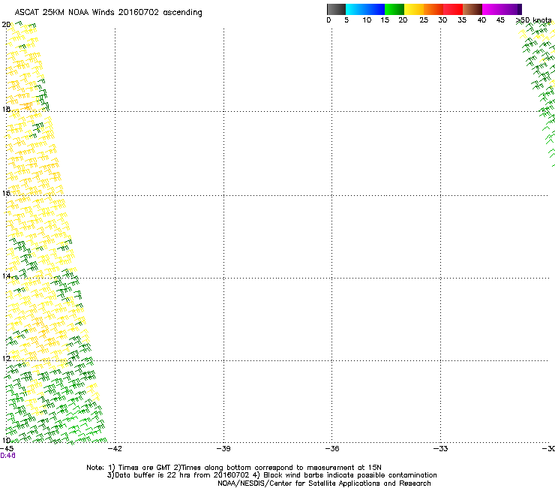Click the 'Times are GMT' note line
The width and height of the screenshot is (555, 488).
point(234,468)
